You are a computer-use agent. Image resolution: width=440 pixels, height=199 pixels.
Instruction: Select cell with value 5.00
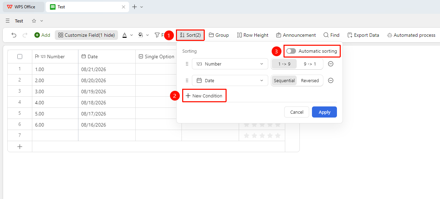[55, 114]
